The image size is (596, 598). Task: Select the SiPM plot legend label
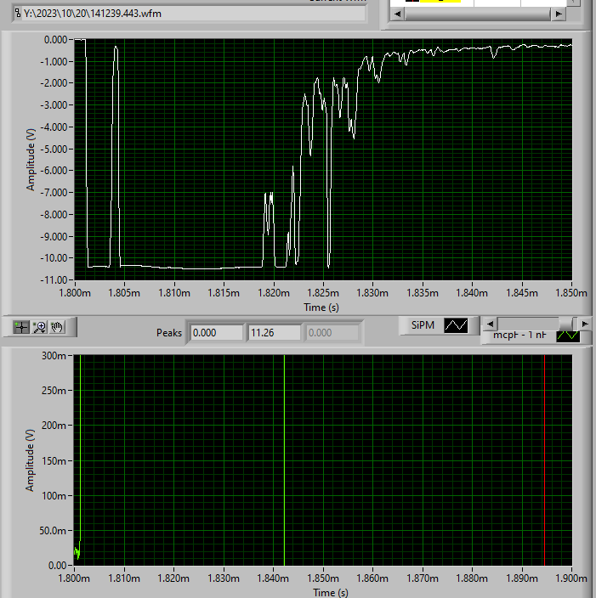click(423, 325)
